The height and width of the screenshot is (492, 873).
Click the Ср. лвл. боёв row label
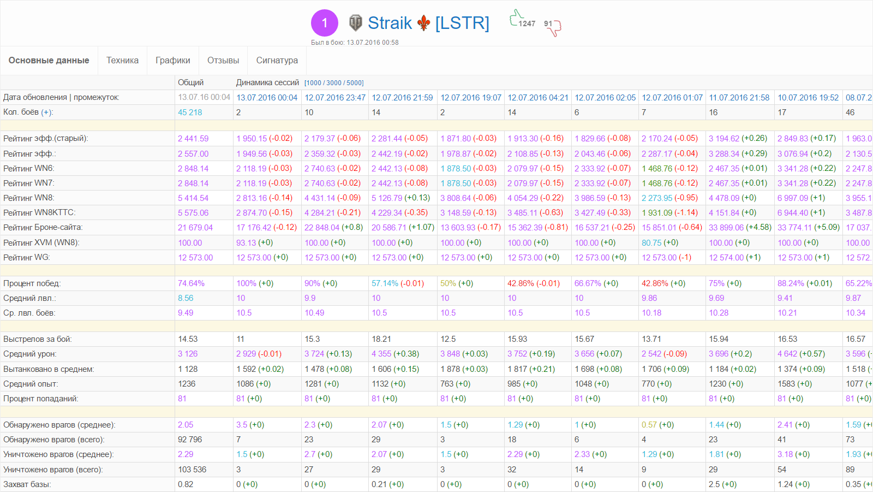point(29,313)
